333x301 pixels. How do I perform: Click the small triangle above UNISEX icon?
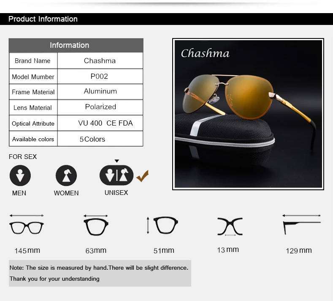click(117, 161)
